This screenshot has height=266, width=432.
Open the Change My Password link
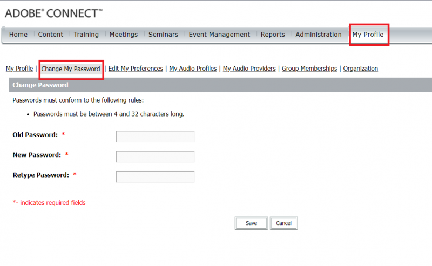(71, 69)
